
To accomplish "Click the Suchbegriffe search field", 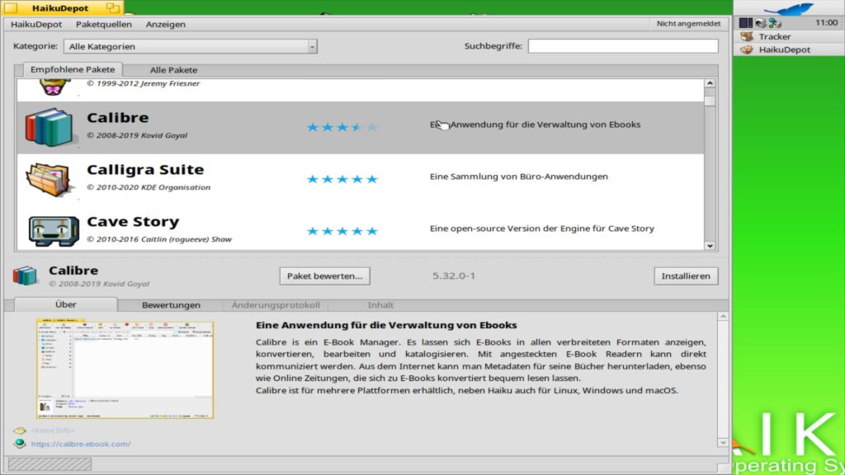I will [623, 46].
